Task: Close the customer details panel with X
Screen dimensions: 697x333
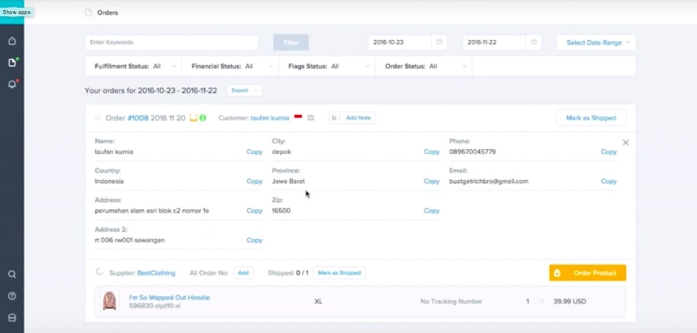Action: (626, 143)
